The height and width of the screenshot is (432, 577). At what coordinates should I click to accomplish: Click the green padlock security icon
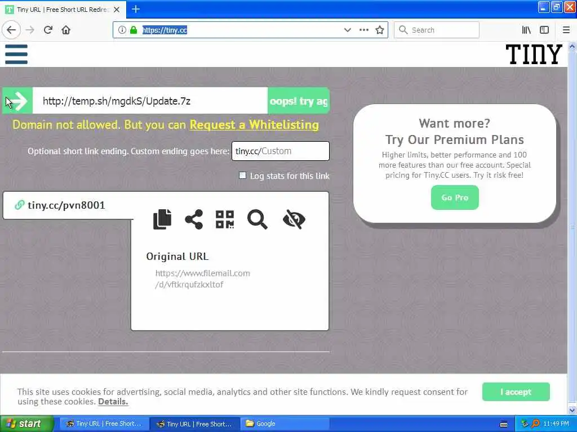[x=134, y=30]
